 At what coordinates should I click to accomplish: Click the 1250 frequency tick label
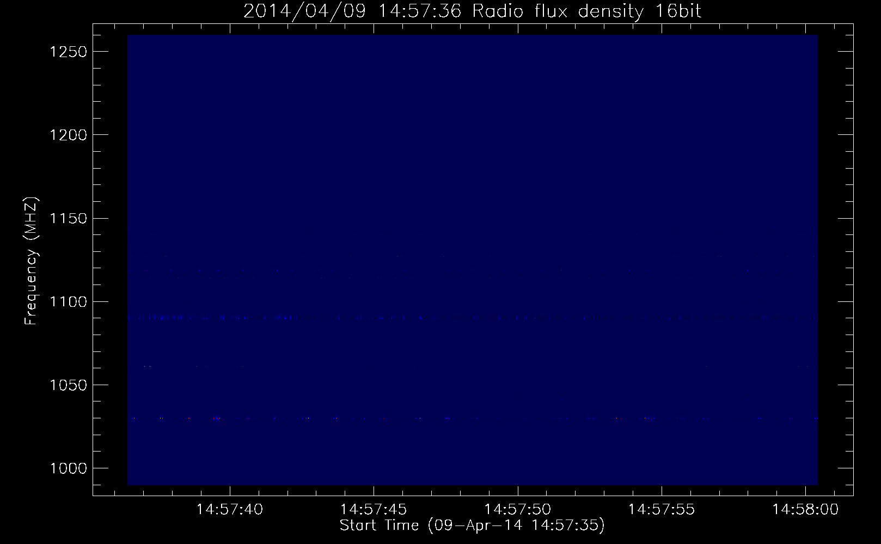(68, 52)
